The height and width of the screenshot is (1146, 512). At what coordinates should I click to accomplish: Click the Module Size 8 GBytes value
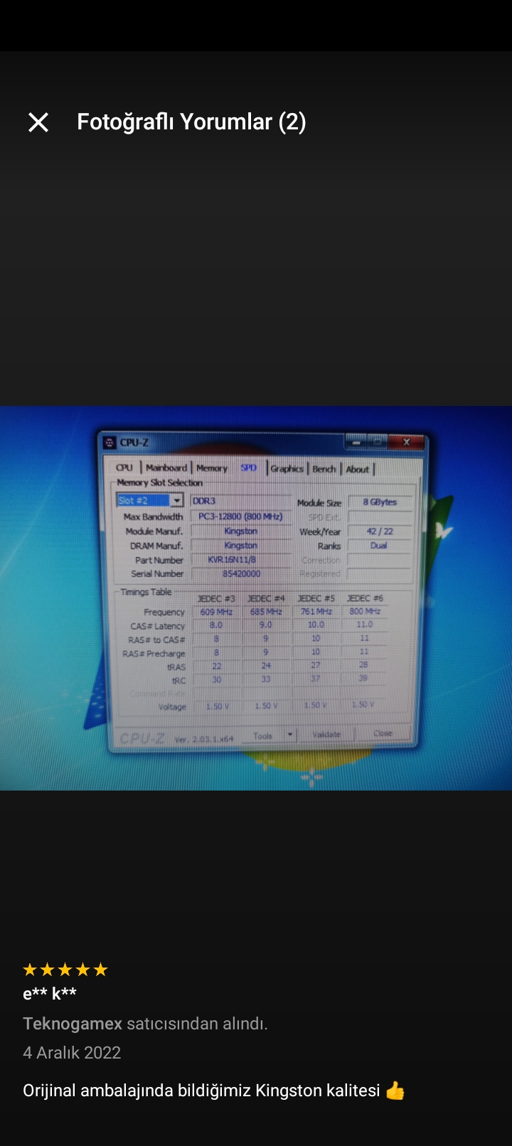[380, 502]
